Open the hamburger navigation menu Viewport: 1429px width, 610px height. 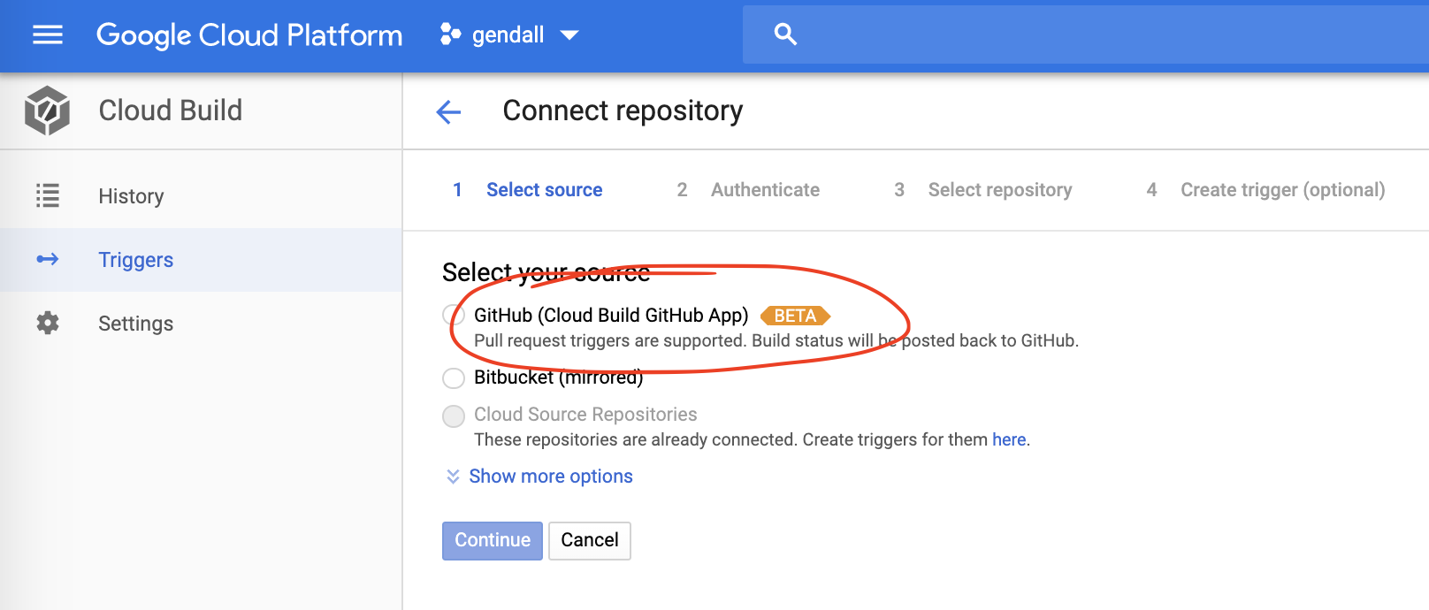[x=48, y=34]
